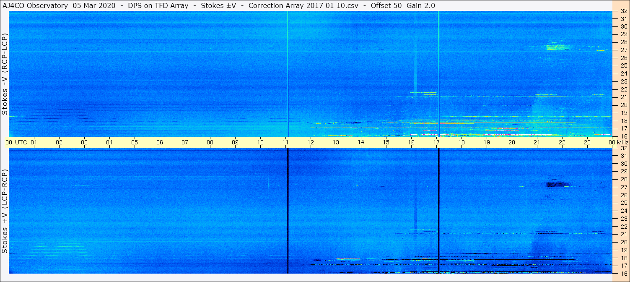Click the 'AJ4CO Observatory' title text
This screenshot has height=282, width=630.
coord(35,5)
